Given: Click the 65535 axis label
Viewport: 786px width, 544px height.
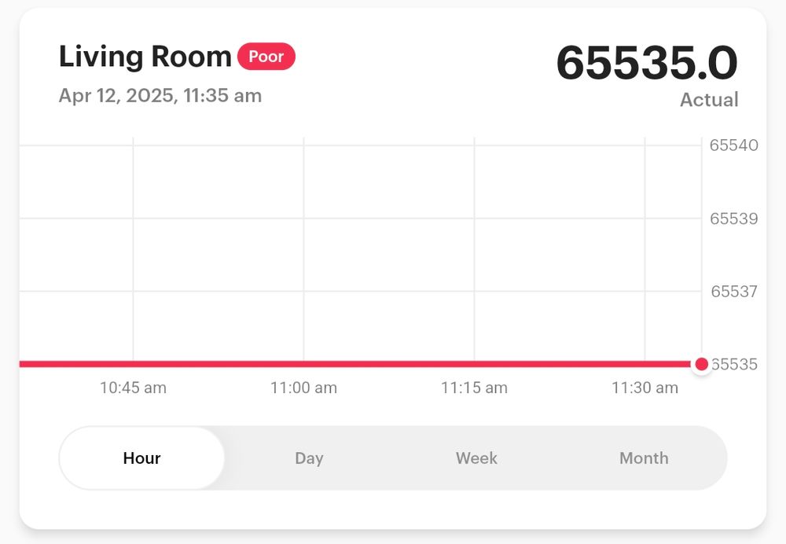Looking at the screenshot, I should pos(736,364).
